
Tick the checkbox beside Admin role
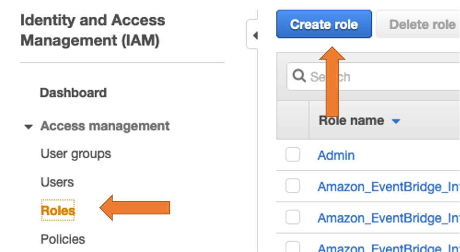click(x=293, y=154)
